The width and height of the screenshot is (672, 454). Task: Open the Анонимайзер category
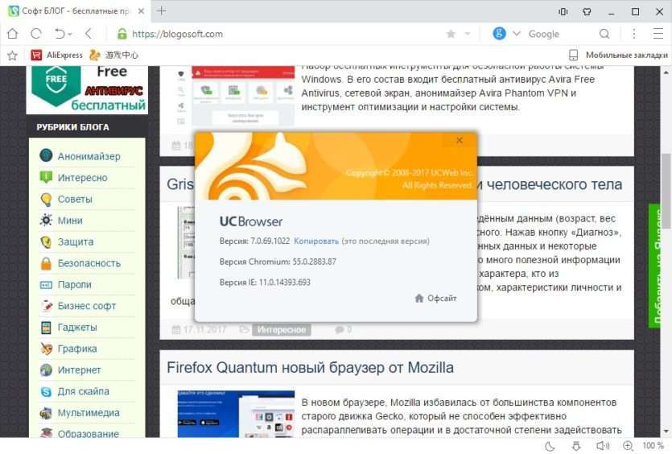[x=89, y=156]
